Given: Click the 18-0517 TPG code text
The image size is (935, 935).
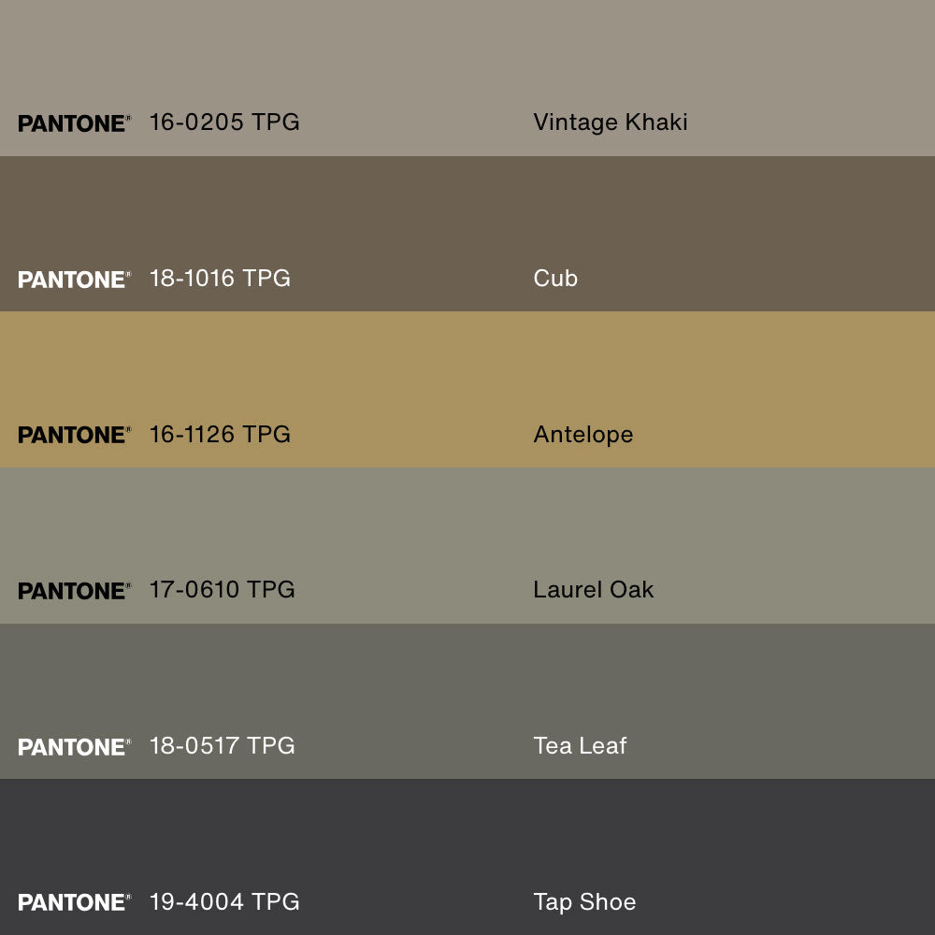Looking at the screenshot, I should click(222, 746).
